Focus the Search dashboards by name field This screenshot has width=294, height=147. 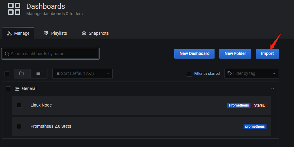(50, 54)
